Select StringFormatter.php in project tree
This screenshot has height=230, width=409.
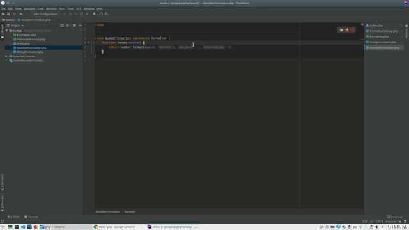coord(30,52)
